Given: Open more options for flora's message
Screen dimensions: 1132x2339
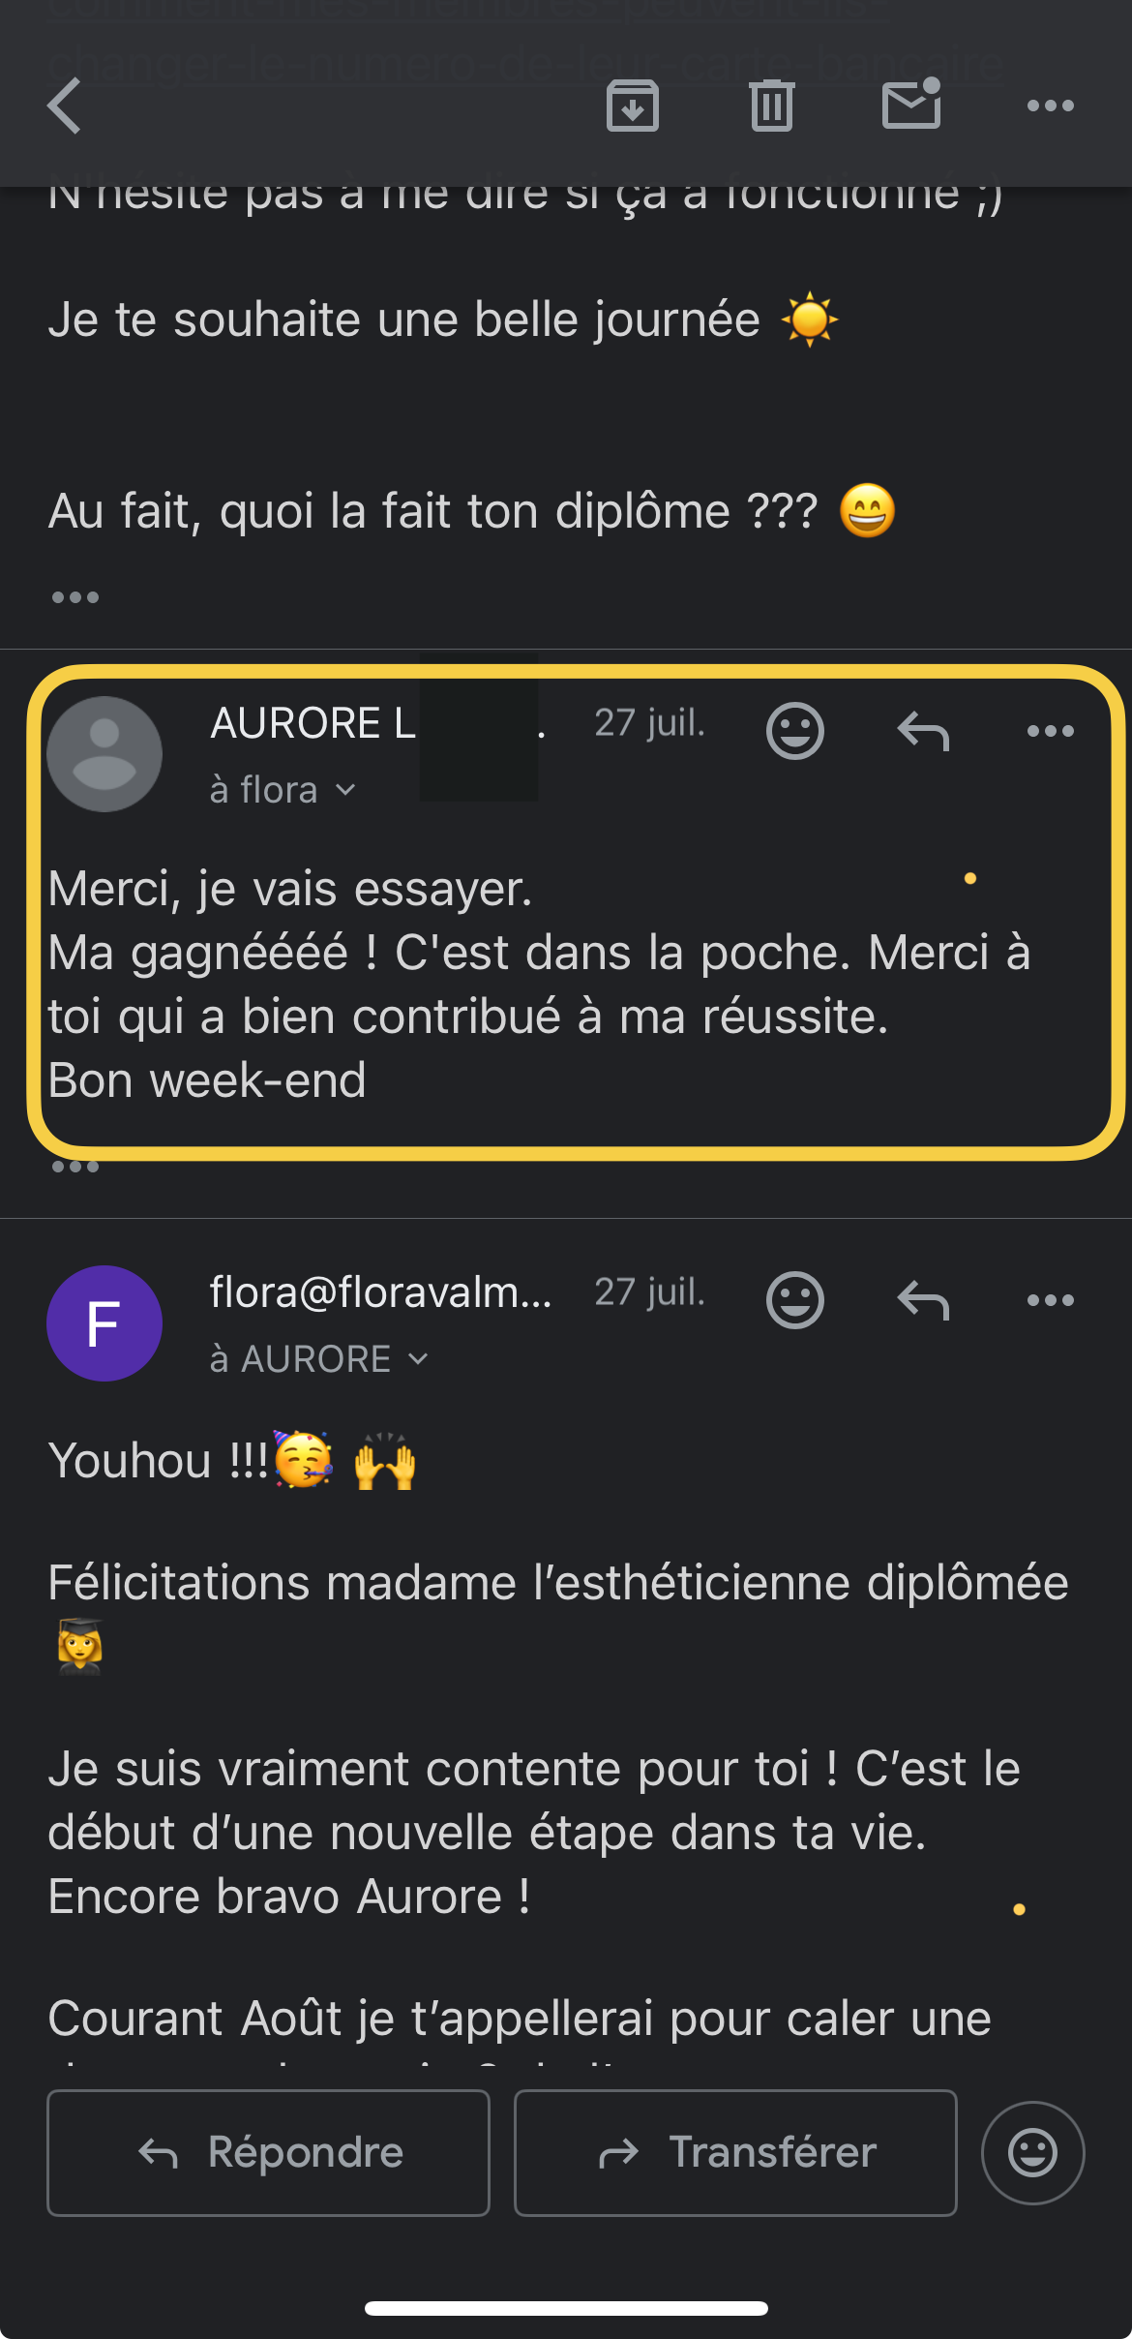Looking at the screenshot, I should click(x=1050, y=1300).
